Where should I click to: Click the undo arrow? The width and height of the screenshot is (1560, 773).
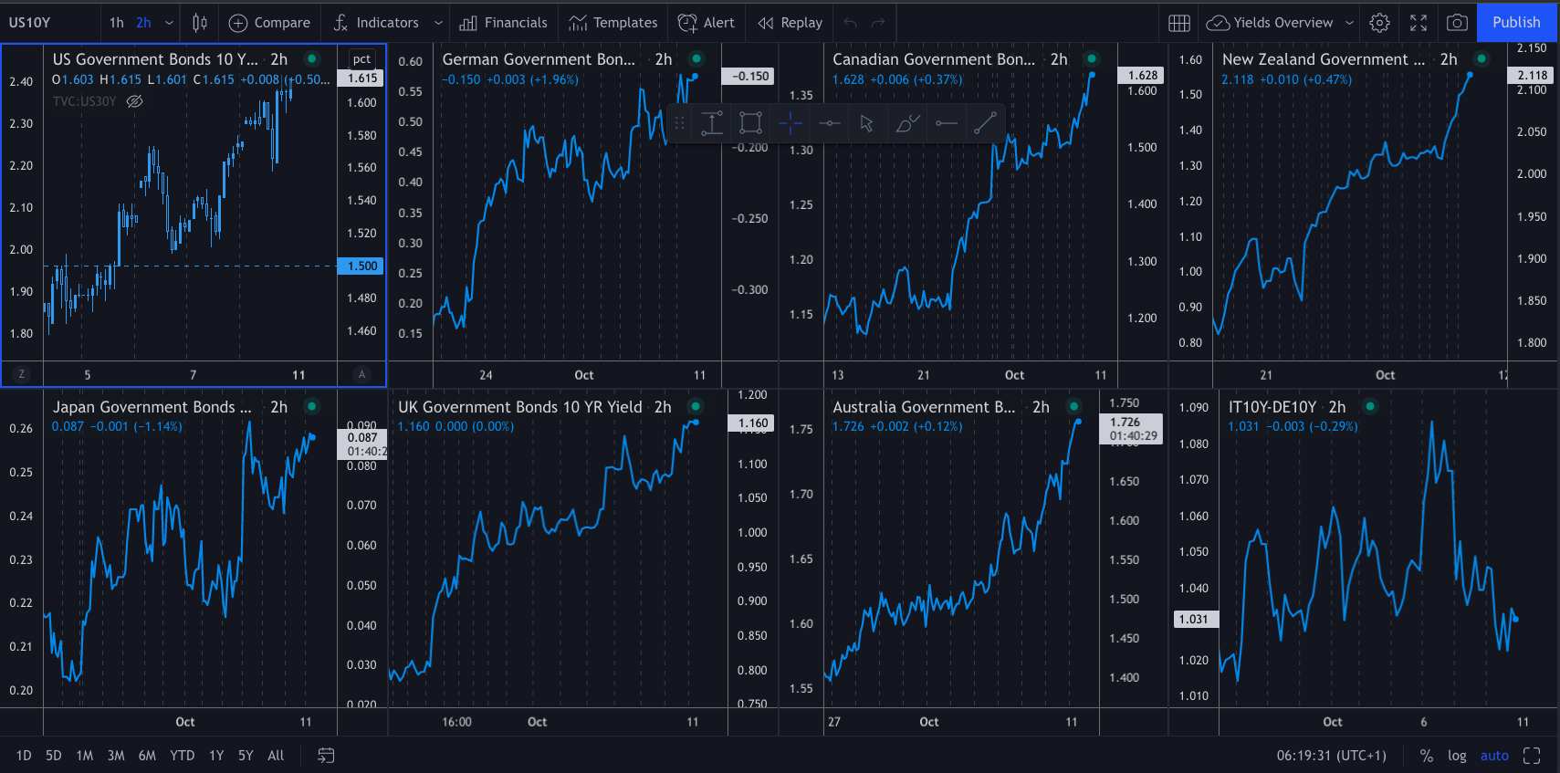click(851, 23)
